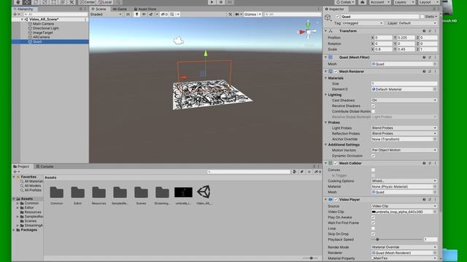Select the Inspector tab

(334, 9)
